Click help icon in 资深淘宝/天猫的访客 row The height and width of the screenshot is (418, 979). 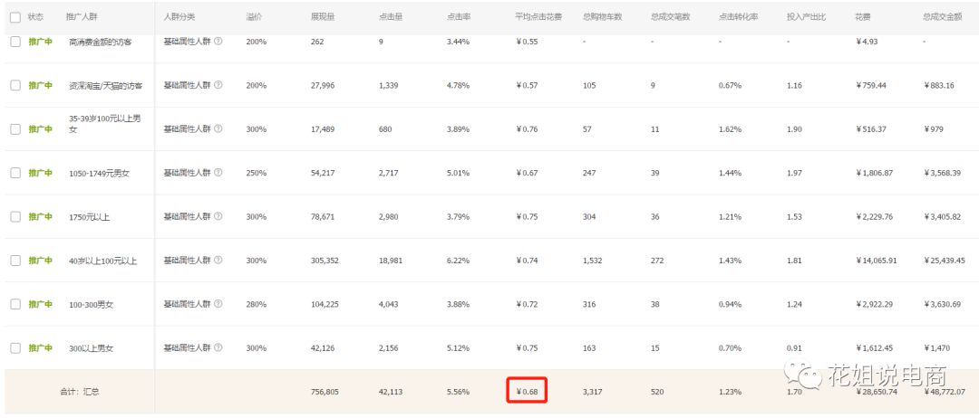coord(218,85)
